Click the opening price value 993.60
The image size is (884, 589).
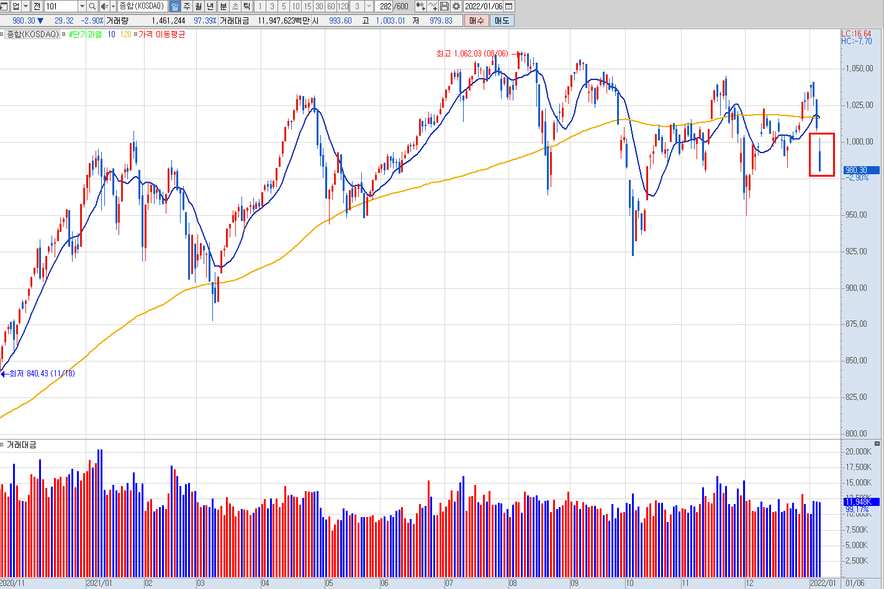(x=340, y=20)
